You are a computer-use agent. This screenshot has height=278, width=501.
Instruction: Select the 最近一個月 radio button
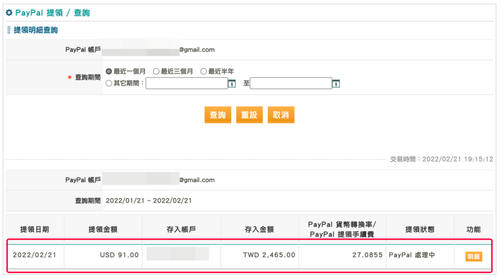click(x=109, y=71)
